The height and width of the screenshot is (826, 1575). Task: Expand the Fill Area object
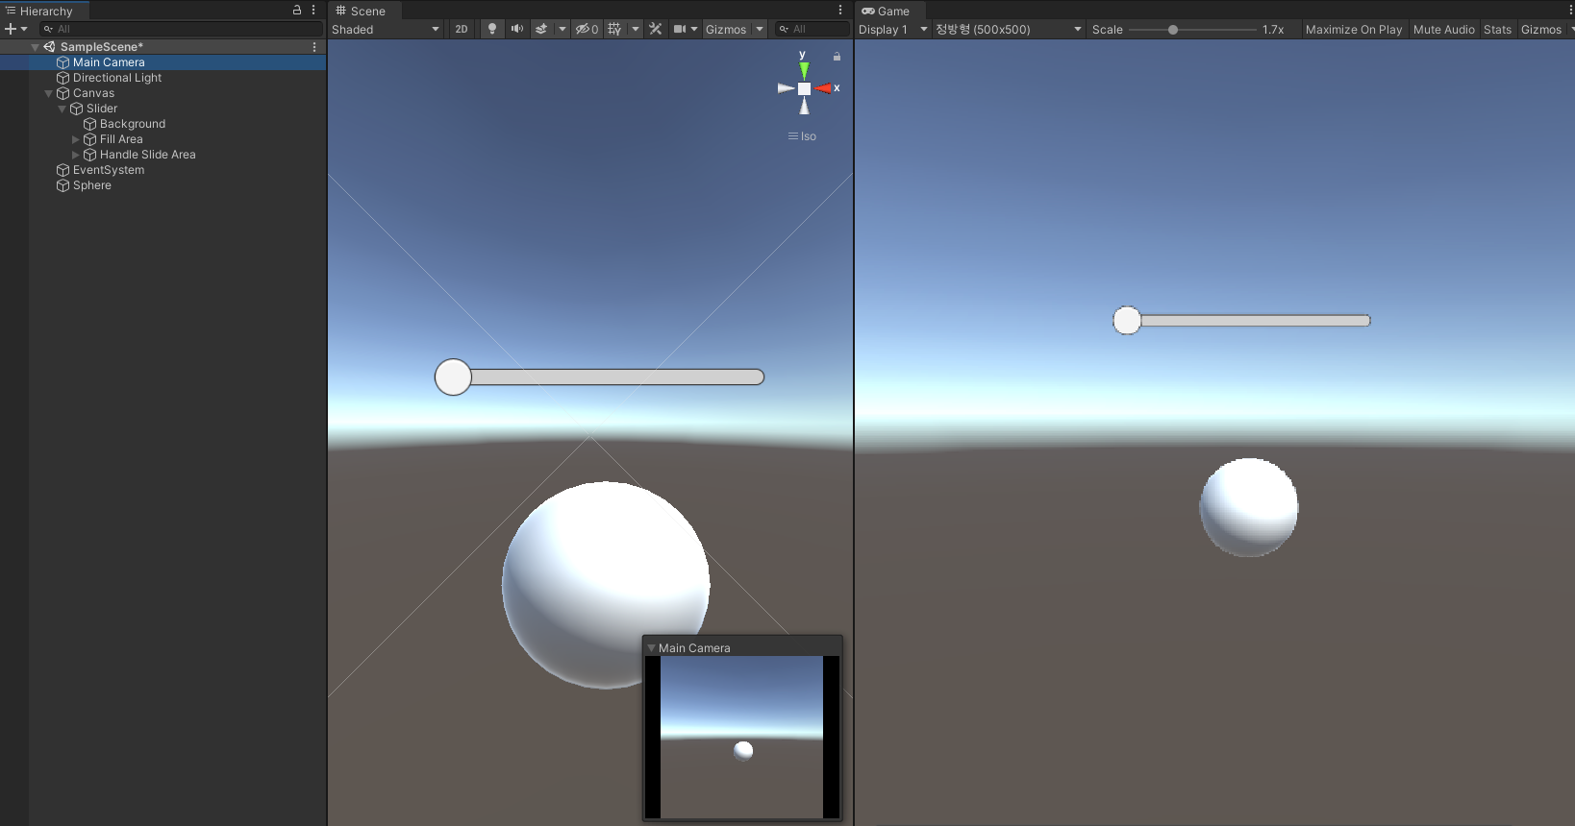(76, 139)
